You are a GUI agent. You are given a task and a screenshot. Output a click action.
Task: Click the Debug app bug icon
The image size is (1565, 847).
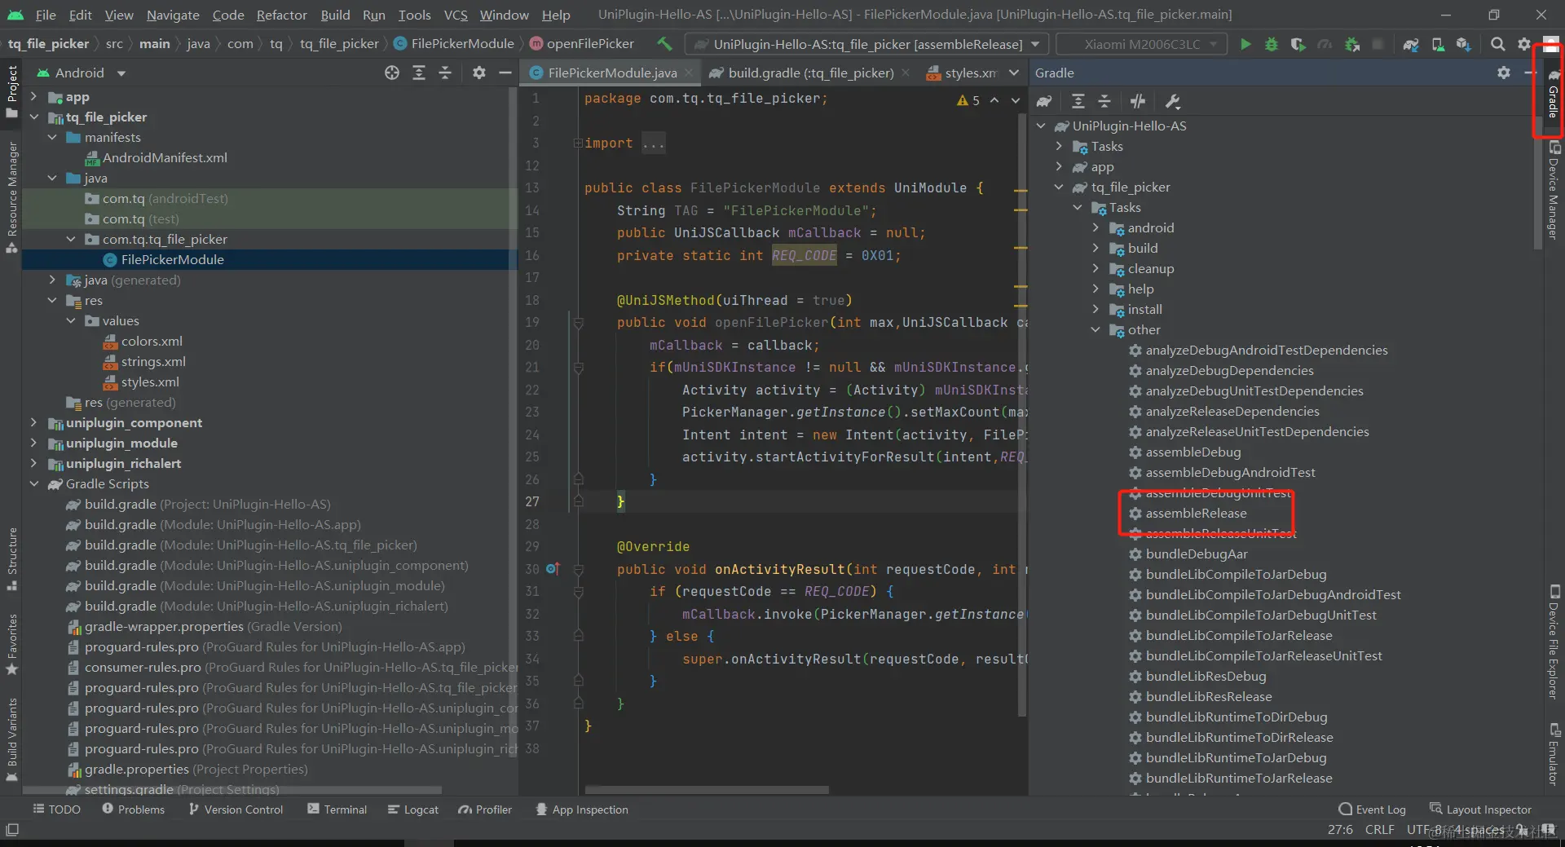(1271, 44)
